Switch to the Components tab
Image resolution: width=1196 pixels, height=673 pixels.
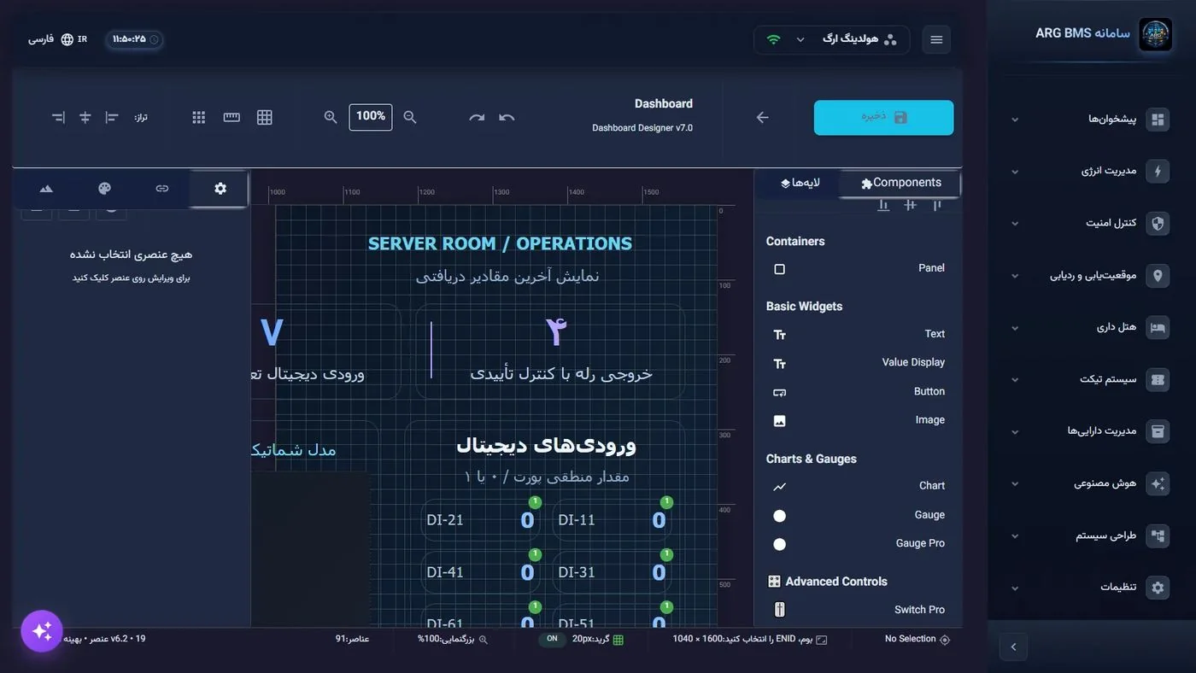[900, 183]
